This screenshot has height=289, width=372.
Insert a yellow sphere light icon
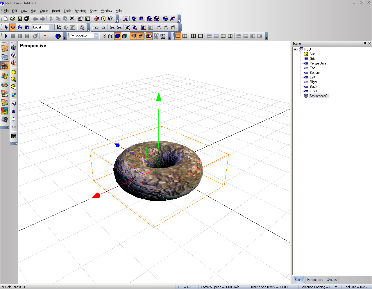pyautogui.click(x=14, y=72)
